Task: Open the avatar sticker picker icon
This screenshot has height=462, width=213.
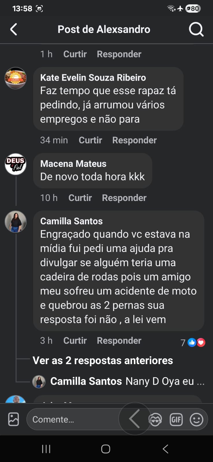Action: (155, 420)
